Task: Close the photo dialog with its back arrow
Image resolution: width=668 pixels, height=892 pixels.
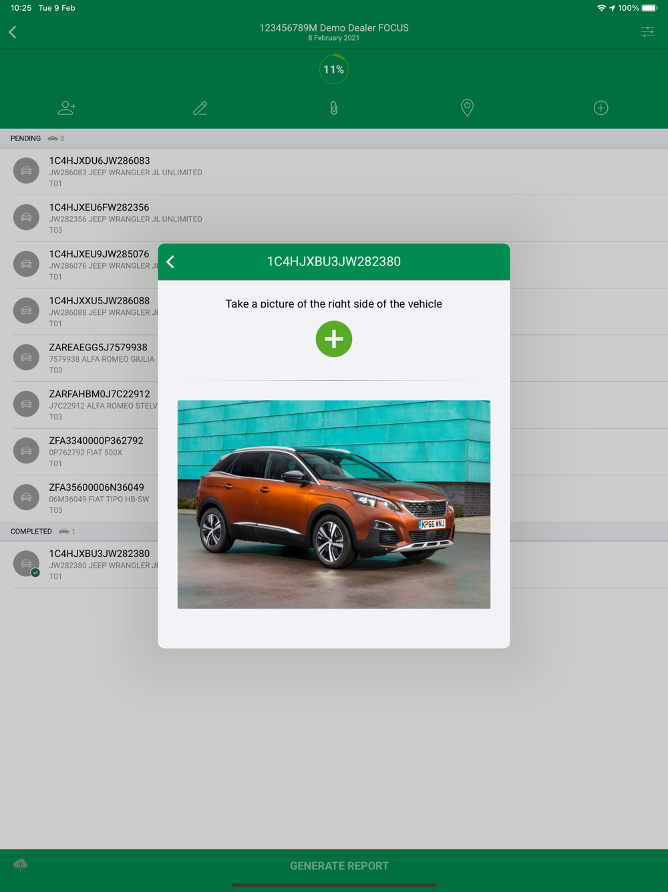Action: pyautogui.click(x=170, y=262)
